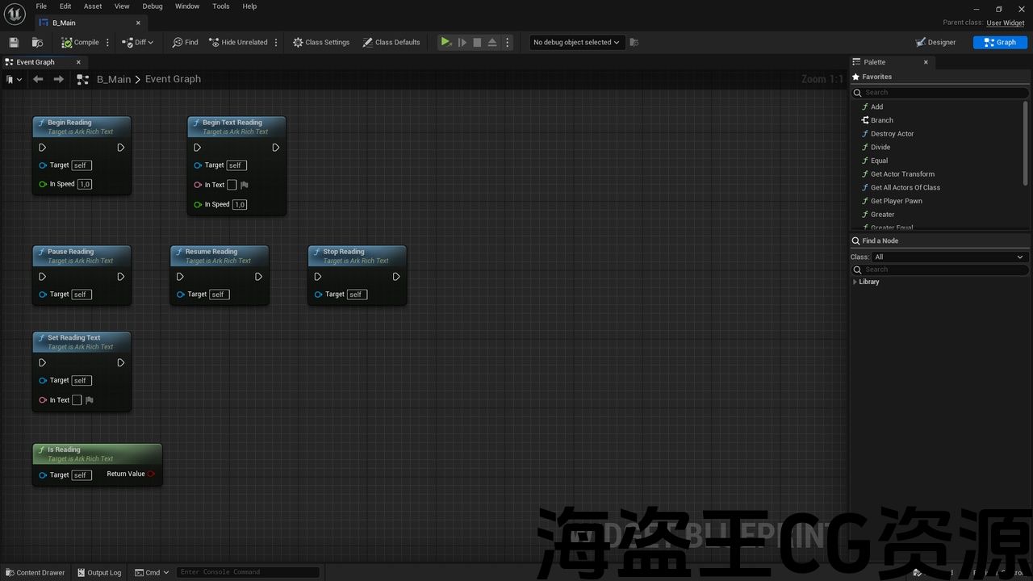Switch to Graph mode
This screenshot has width=1033, height=581.
click(x=1000, y=42)
